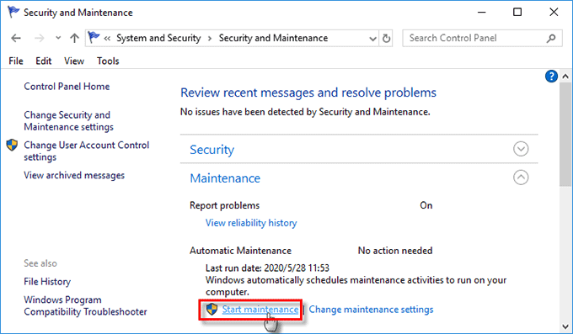Click Start maintenance link
Viewport: 573px width, 334px height.
click(x=260, y=309)
